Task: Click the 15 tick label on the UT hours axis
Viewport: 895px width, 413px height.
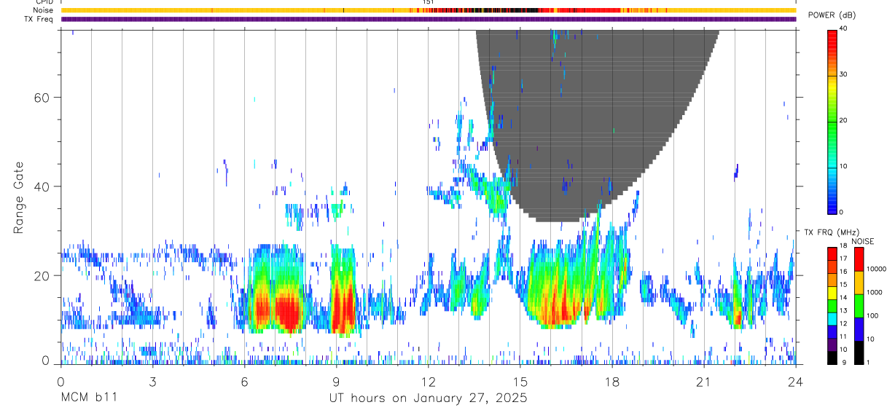Action: click(520, 382)
